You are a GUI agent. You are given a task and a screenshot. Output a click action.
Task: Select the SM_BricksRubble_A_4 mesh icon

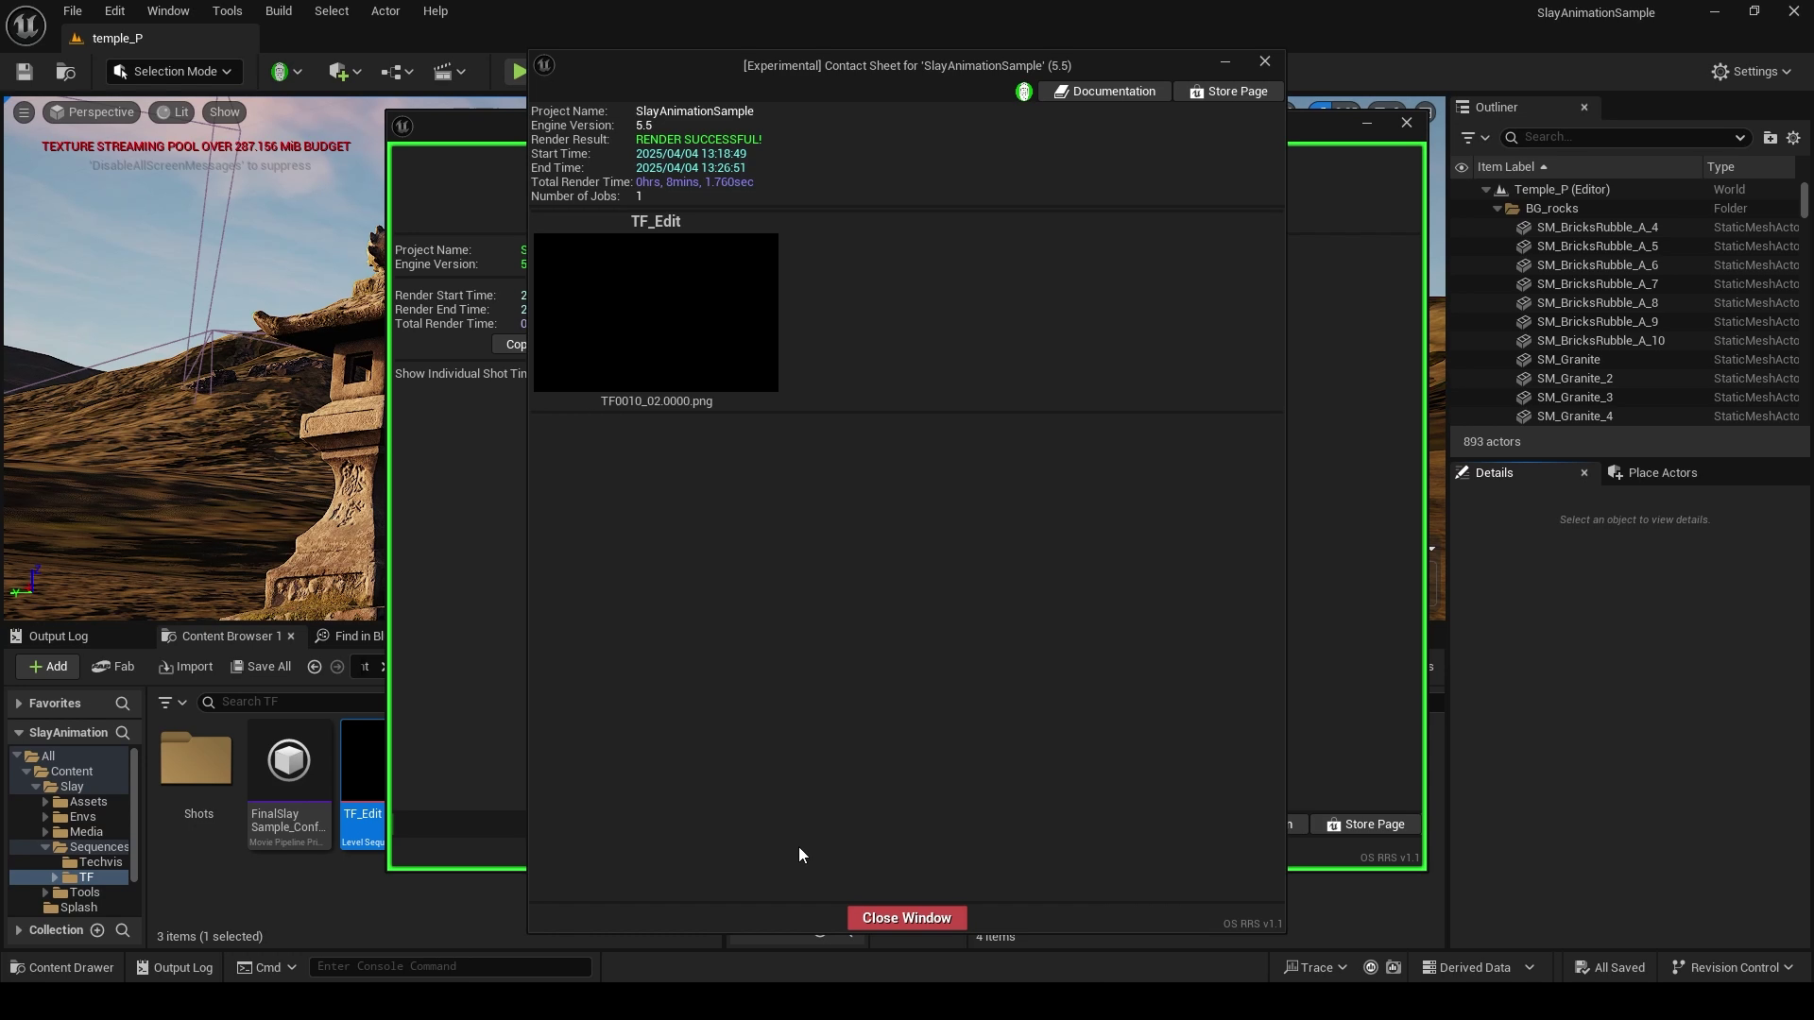[1524, 228]
